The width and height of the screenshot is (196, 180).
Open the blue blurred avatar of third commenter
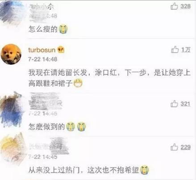coord(11,110)
